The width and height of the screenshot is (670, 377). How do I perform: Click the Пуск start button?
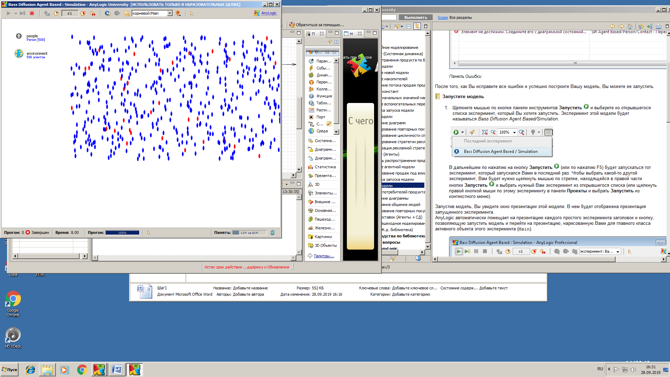(10, 369)
